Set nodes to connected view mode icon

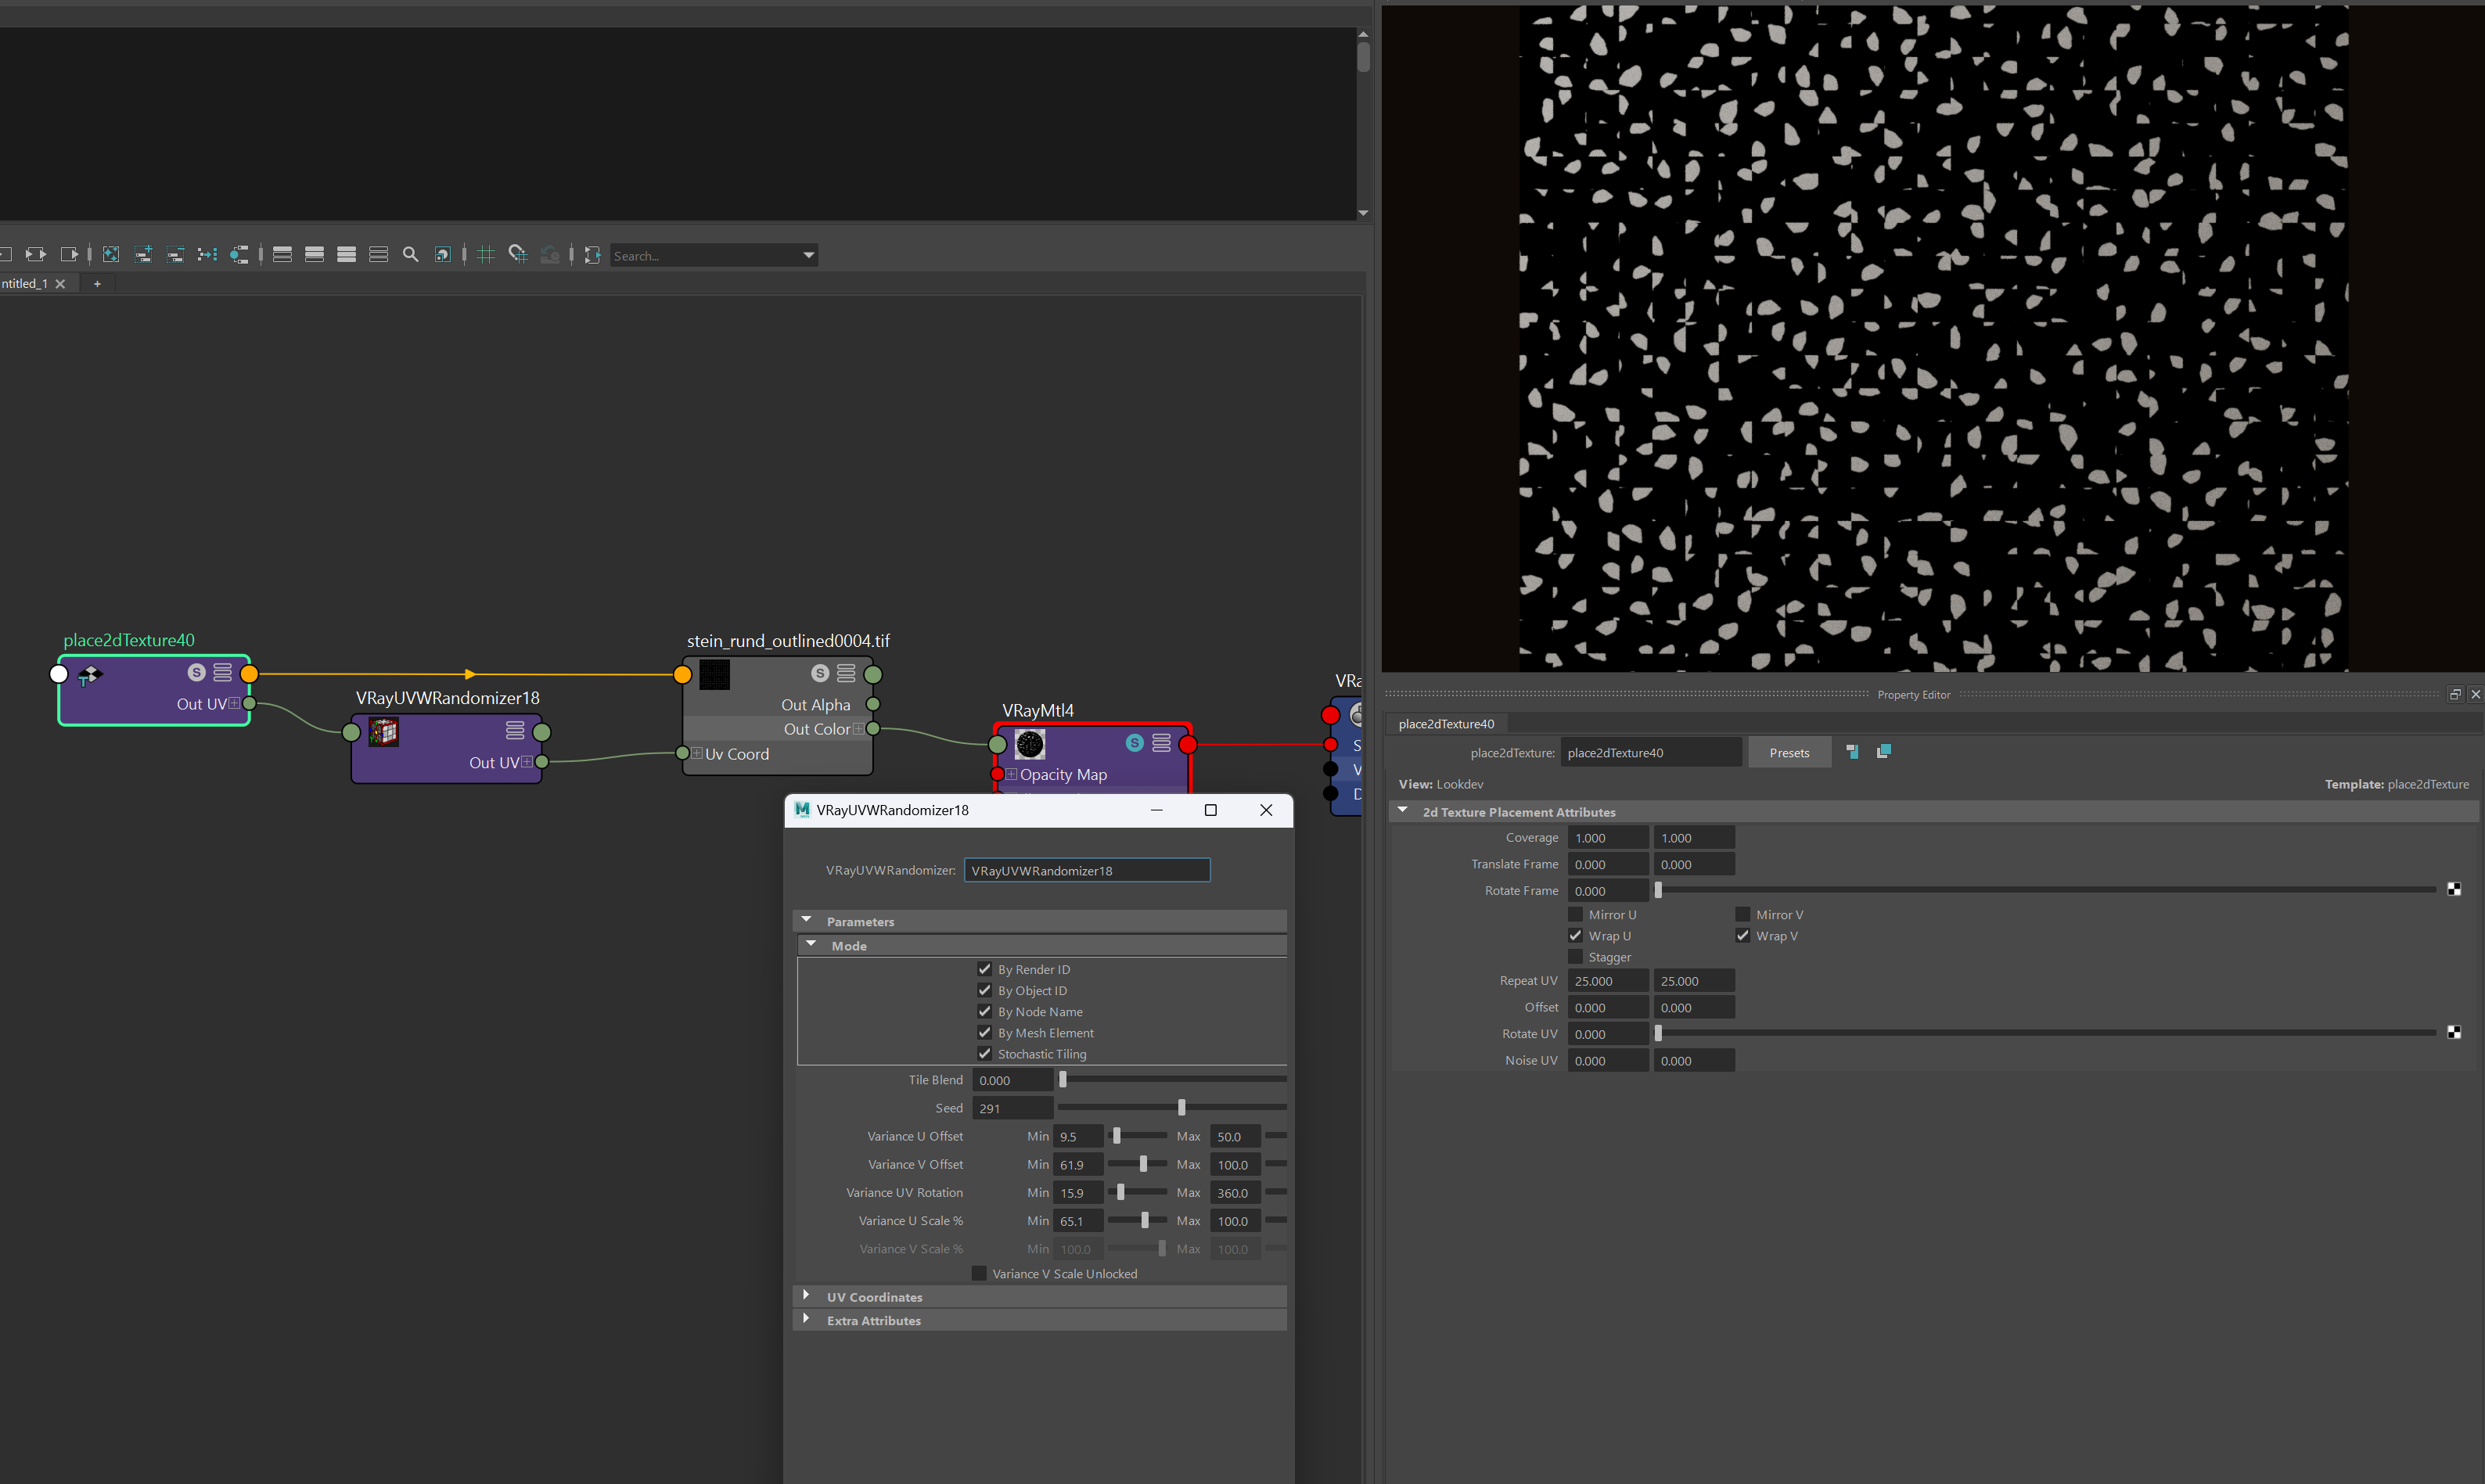click(x=315, y=255)
